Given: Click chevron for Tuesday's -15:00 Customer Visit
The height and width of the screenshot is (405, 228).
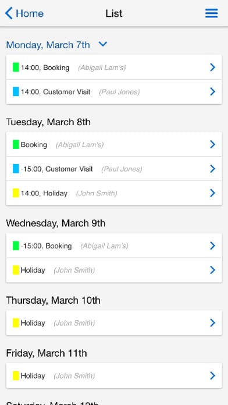Looking at the screenshot, I should point(212,169).
